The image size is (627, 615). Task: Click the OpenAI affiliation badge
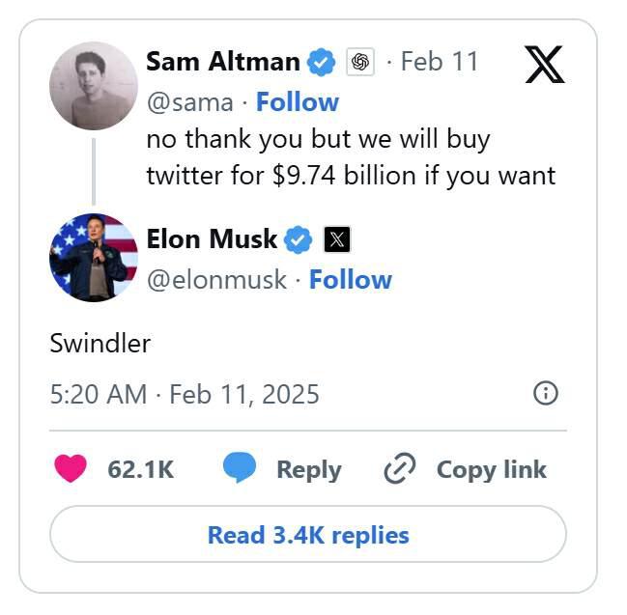pyautogui.click(x=360, y=63)
